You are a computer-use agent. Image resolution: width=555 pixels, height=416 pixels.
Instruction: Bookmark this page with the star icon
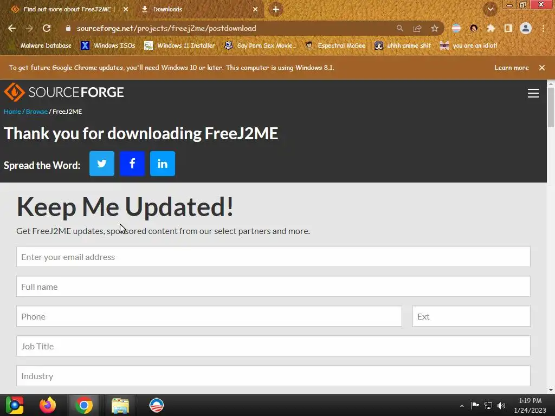[435, 28]
